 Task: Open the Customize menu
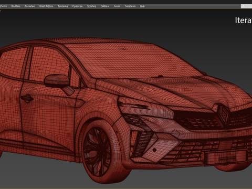point(77,6)
